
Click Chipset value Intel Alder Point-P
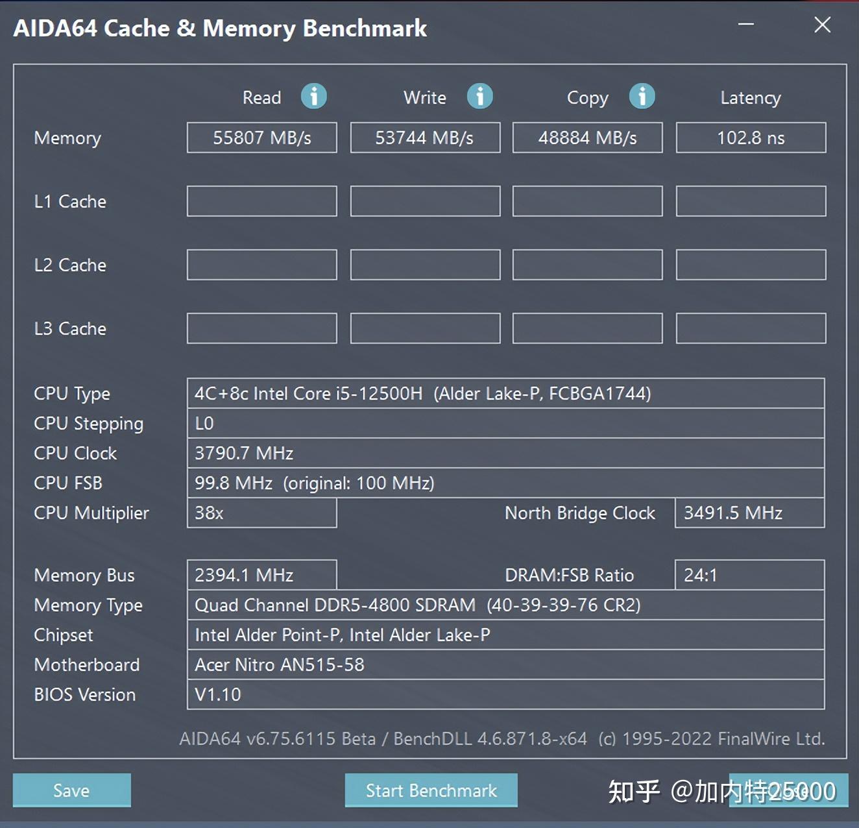click(x=506, y=635)
